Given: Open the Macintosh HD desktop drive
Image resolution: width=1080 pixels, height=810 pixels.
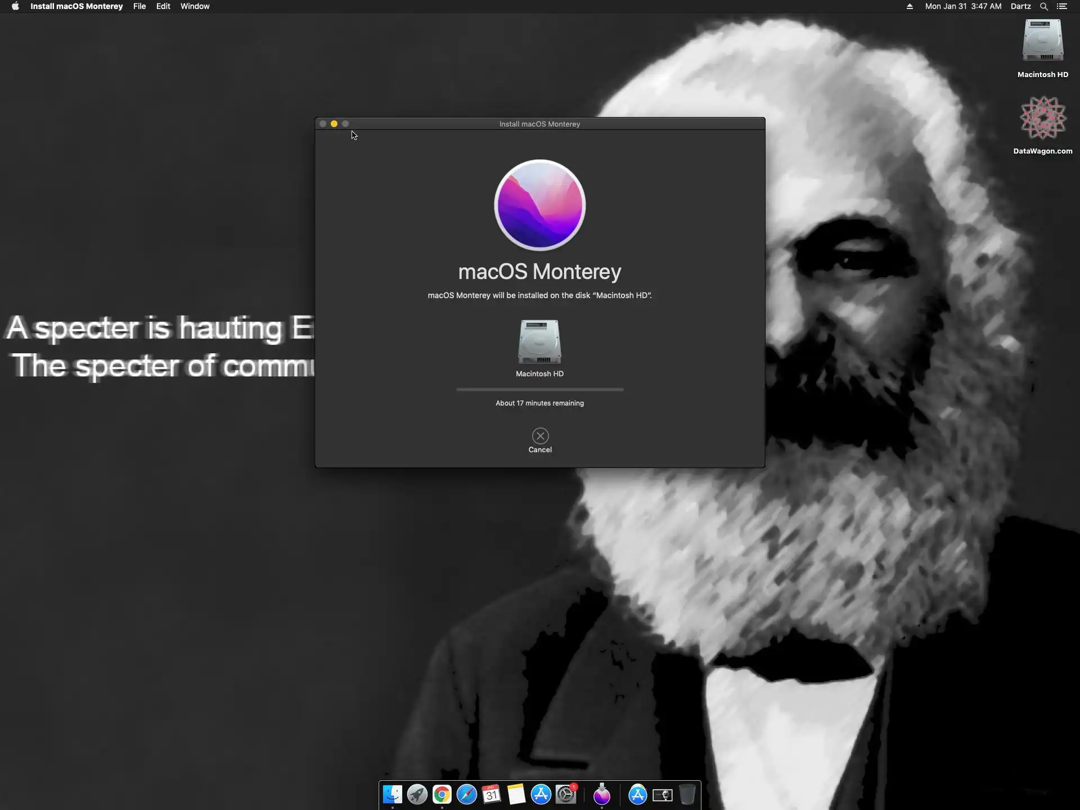Looking at the screenshot, I should (1042, 40).
